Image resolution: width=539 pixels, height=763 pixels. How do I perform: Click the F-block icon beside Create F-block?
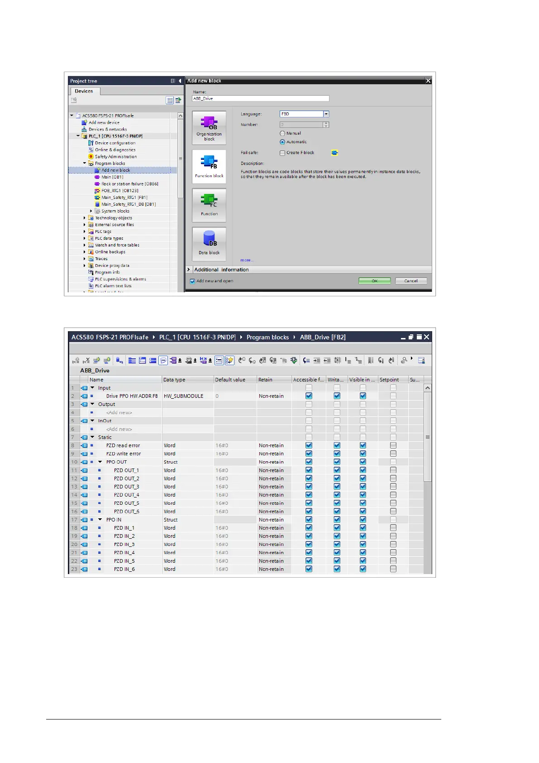pyautogui.click(x=334, y=153)
